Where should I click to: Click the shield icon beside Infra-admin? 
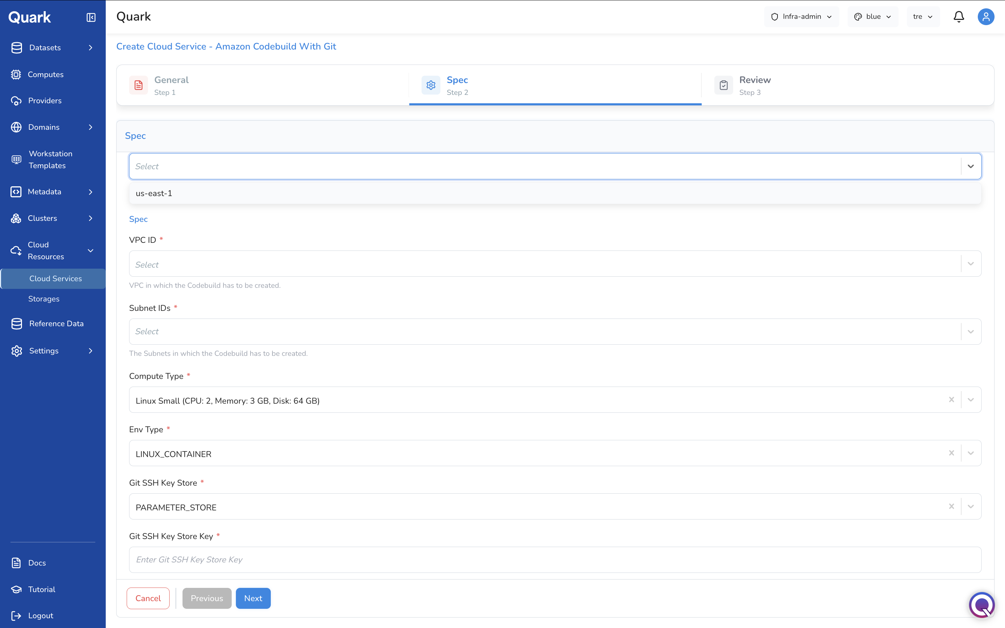click(775, 17)
